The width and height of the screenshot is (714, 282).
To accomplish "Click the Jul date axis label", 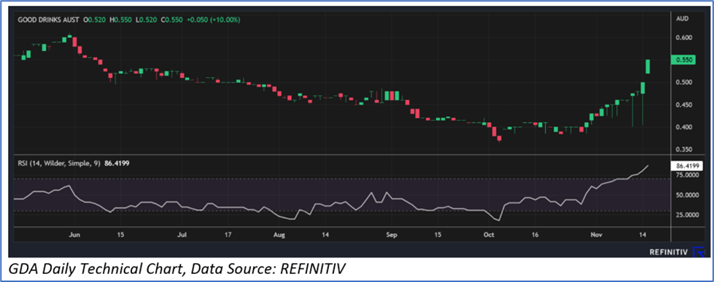I will pyautogui.click(x=182, y=235).
